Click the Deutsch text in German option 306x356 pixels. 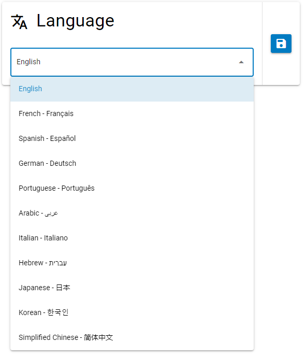[x=63, y=163]
